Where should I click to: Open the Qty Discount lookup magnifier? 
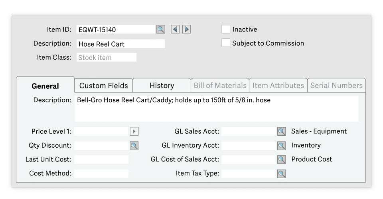coord(134,146)
